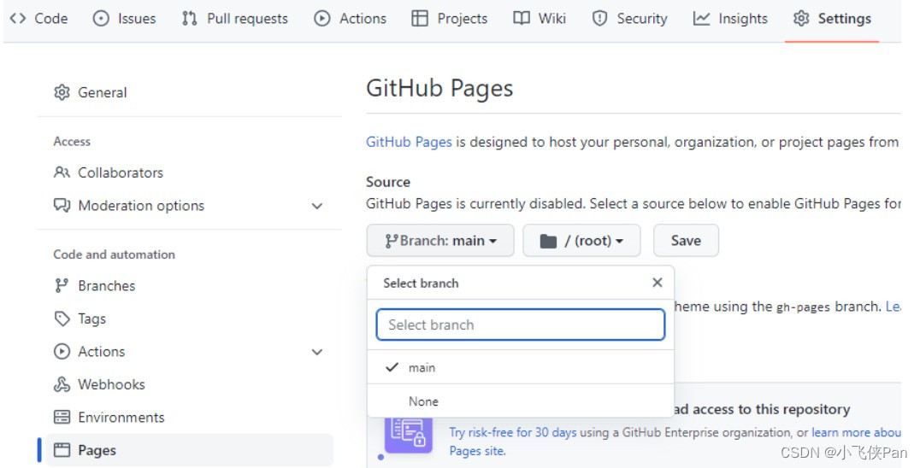Click the Projects table icon
Viewport: 920px width, 468px height.
[420, 19]
